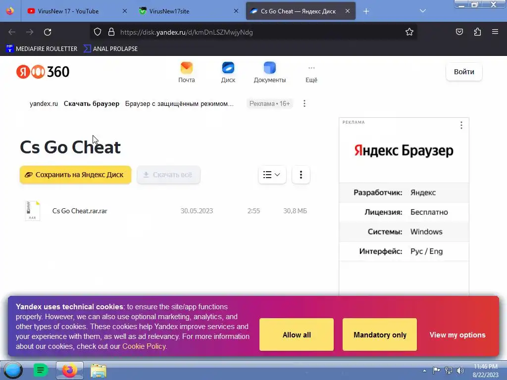Click the file date 30.05.2023
Image resolution: width=507 pixels, height=380 pixels.
click(197, 211)
